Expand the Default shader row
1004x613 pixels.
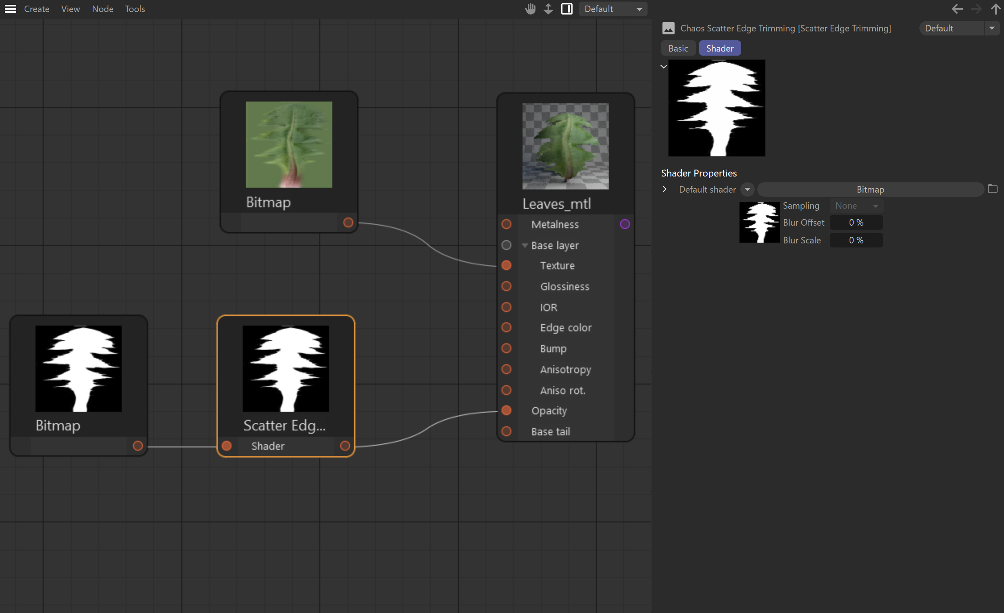point(664,189)
